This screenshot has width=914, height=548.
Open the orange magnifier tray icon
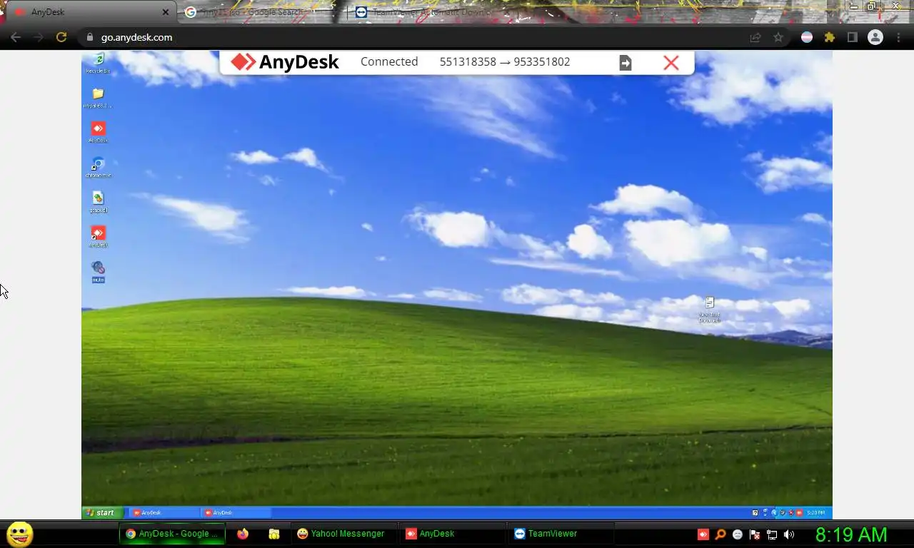pyautogui.click(x=720, y=534)
